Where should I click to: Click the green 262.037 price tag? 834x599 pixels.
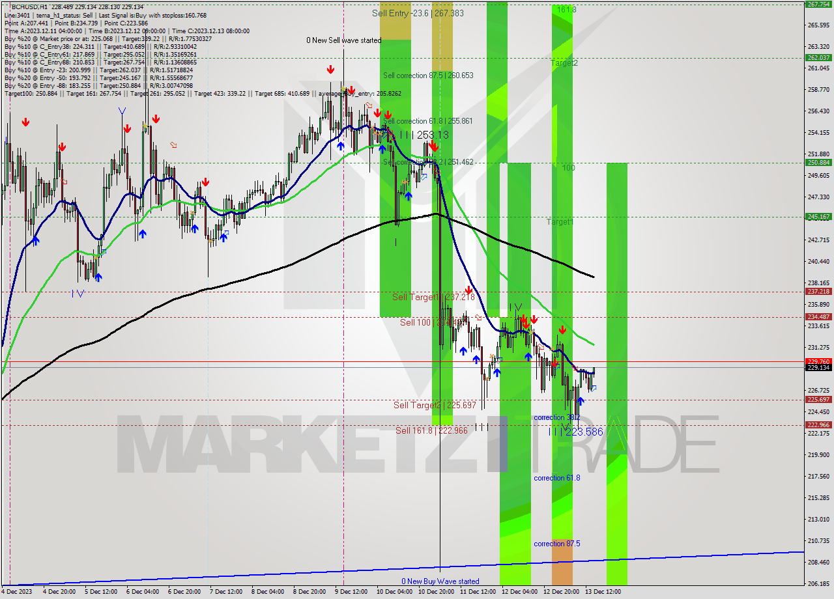(818, 57)
